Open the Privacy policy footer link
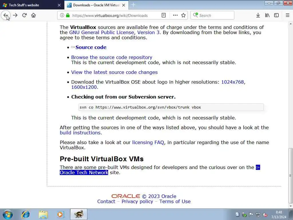 [137, 201]
